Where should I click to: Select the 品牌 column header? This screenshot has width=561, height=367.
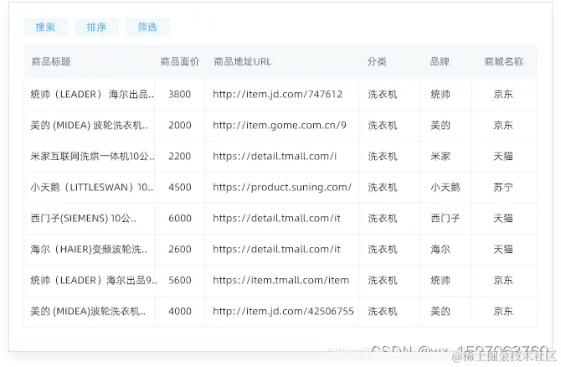click(x=440, y=61)
